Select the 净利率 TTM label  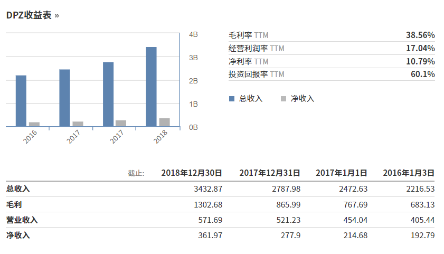pyautogui.click(x=248, y=61)
